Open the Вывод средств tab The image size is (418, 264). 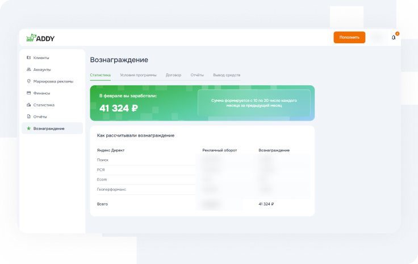227,75
